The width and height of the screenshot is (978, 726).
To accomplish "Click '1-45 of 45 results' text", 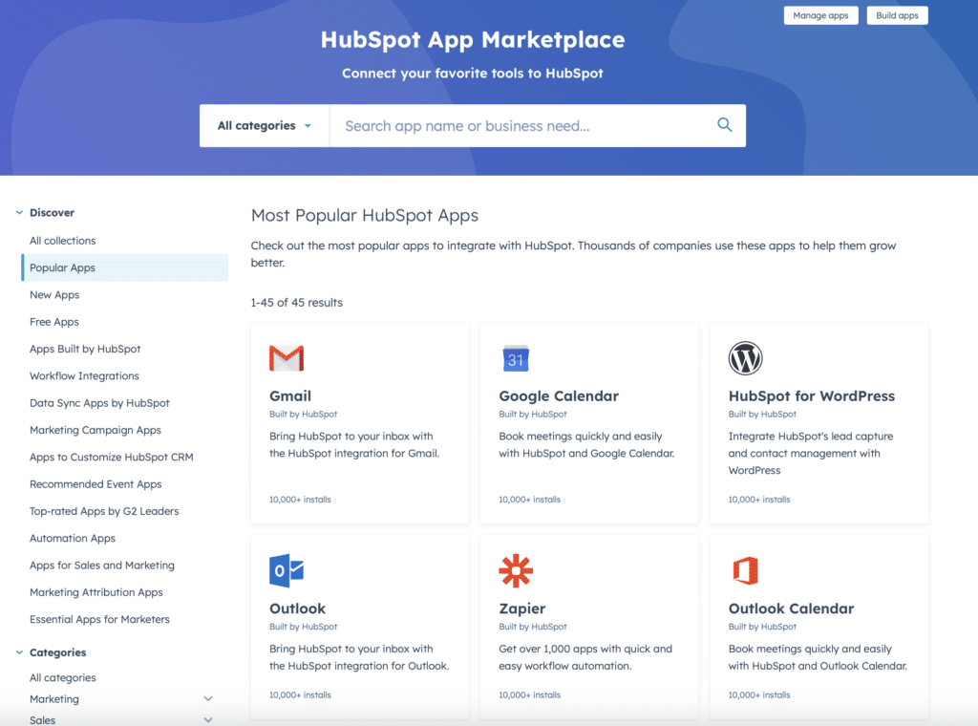I will tap(297, 303).
